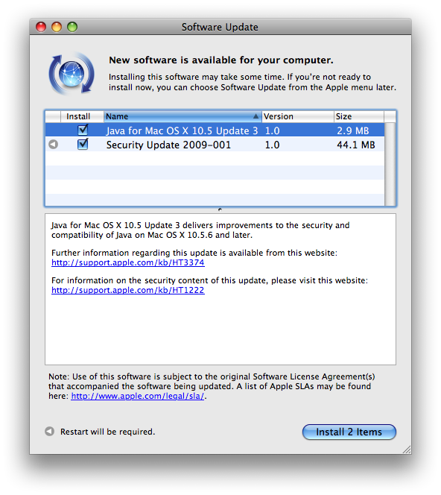
Task: Select the Security Update 2009-001 row name
Action: 168,145
